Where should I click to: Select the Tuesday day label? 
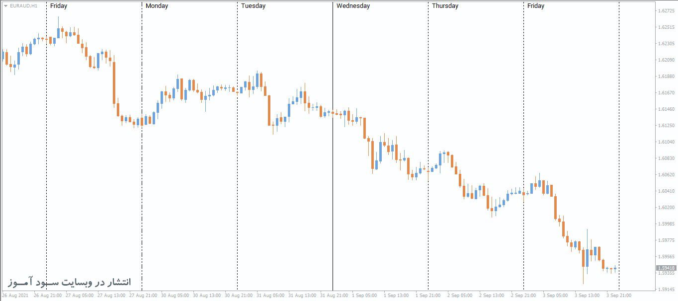point(253,6)
